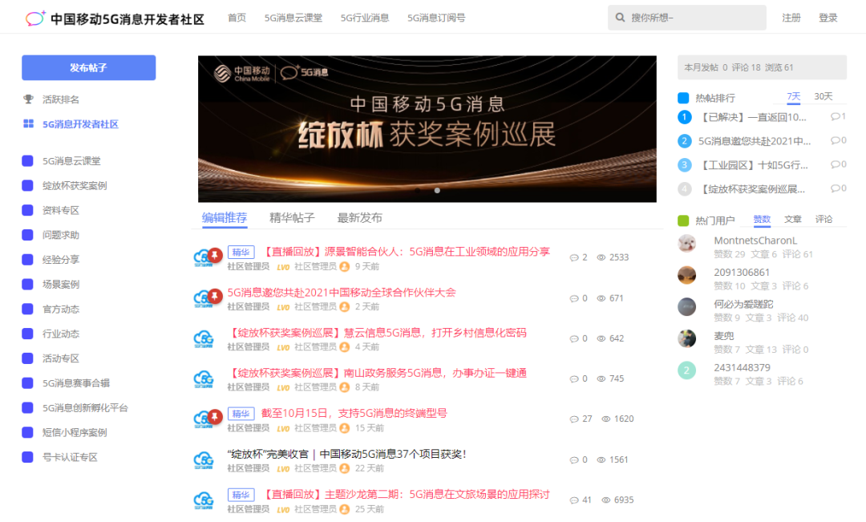Open user profile 2431448379
This screenshot has height=522, width=866.
(742, 368)
